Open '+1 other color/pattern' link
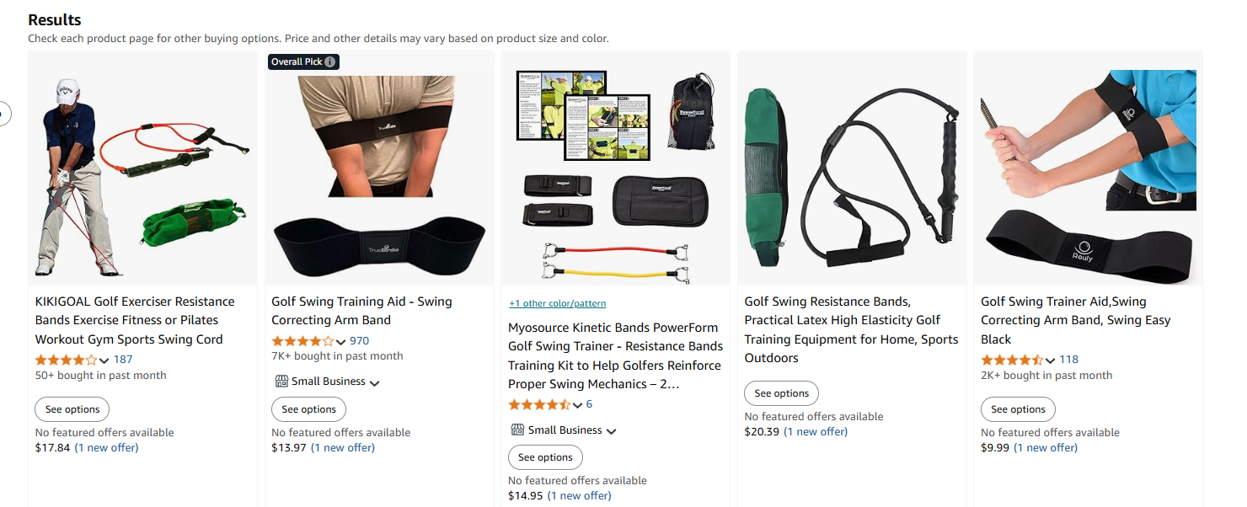The height and width of the screenshot is (507, 1247). tap(557, 303)
